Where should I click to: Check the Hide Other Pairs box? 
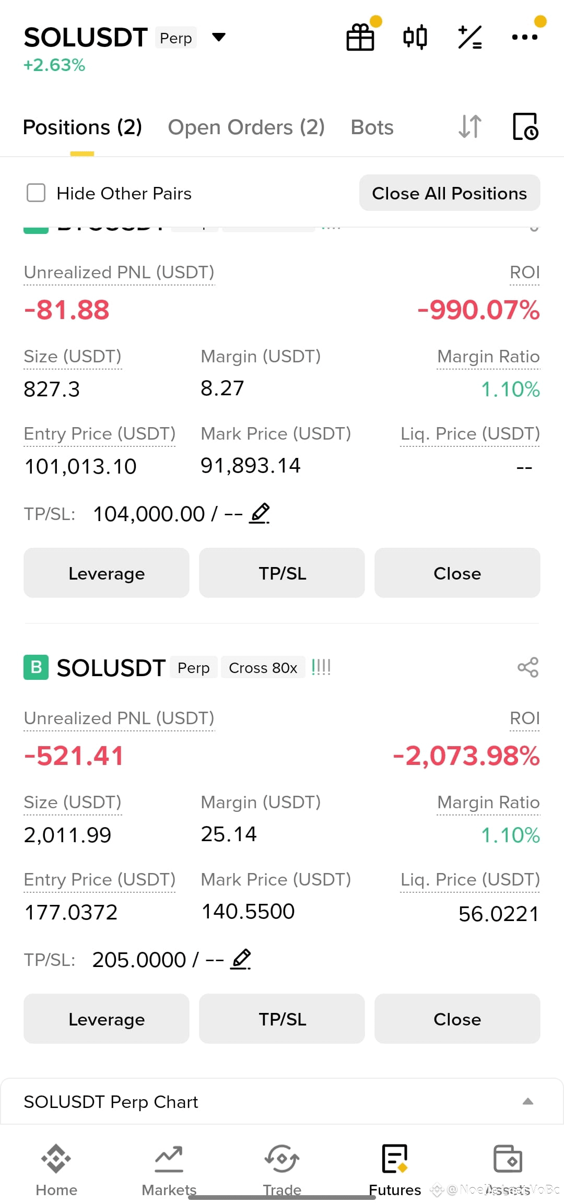[x=36, y=193]
